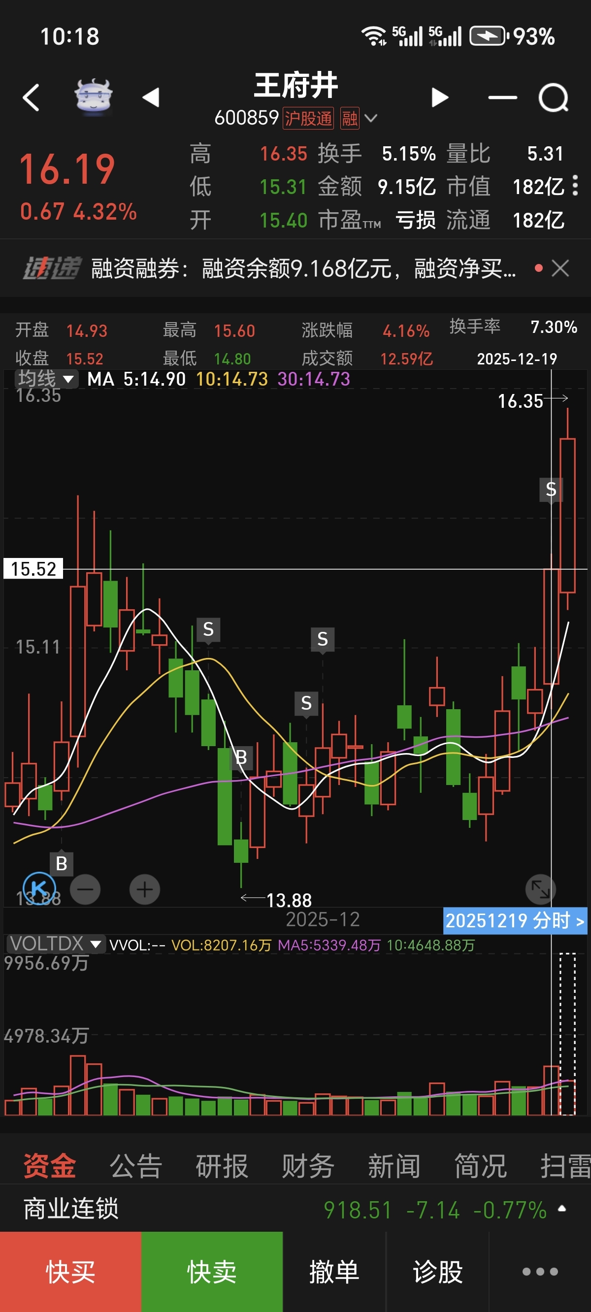The height and width of the screenshot is (1312, 591).
Task: Tap the minus remove-from-watchlist icon
Action: tap(502, 98)
